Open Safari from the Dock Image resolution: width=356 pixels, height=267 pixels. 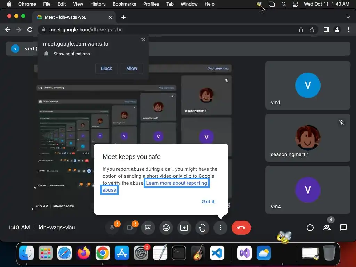point(64,253)
